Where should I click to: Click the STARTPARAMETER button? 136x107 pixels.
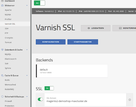(83, 42)
